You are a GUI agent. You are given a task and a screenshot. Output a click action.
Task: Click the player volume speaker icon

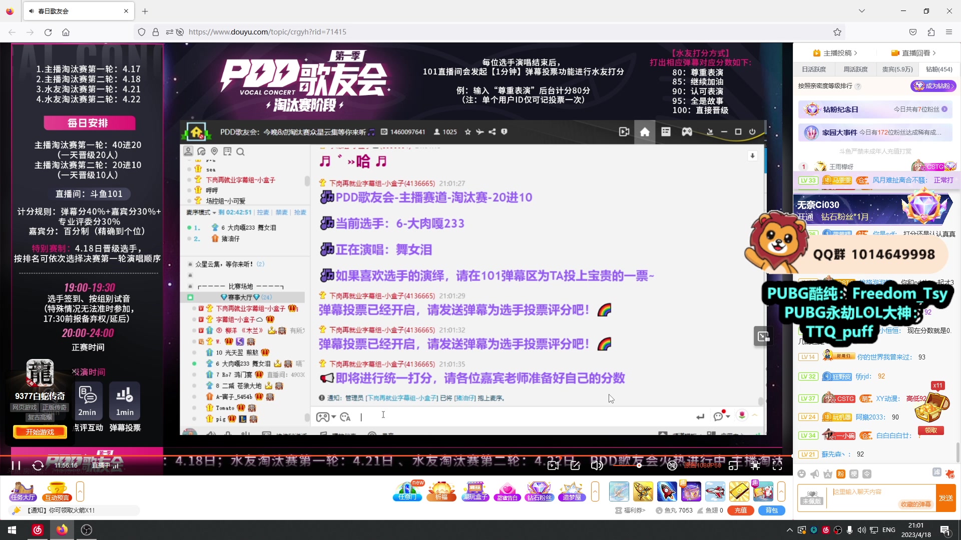pos(597,465)
